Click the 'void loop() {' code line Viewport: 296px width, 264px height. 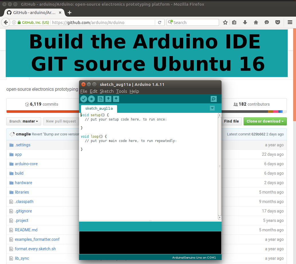point(94,136)
